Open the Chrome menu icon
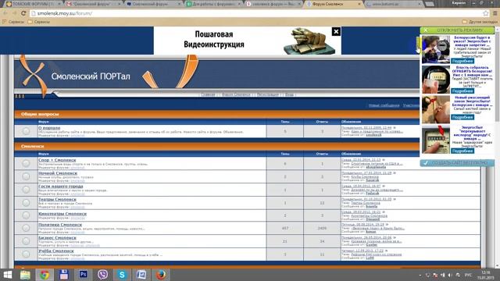500x281 pixels. point(495,13)
